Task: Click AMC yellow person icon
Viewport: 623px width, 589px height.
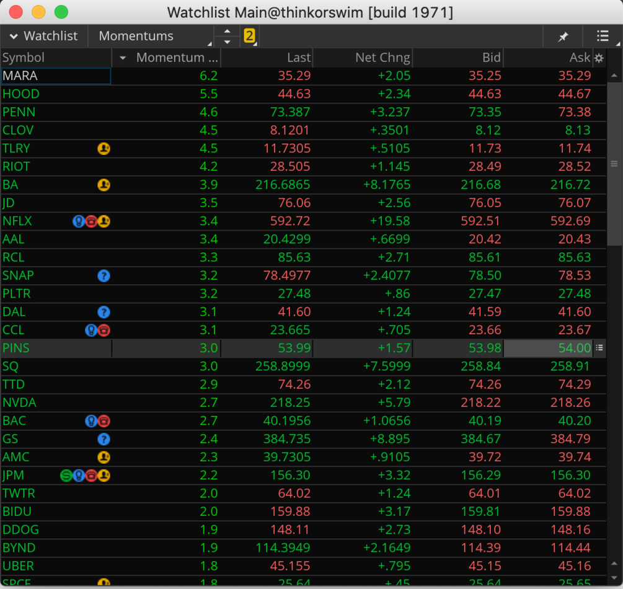Action: [104, 457]
